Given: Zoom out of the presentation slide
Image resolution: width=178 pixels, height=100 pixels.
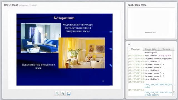Looking at the screenshot, I should coord(63,94).
